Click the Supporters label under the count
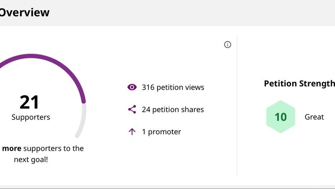The height and width of the screenshot is (189, 335). (31, 117)
